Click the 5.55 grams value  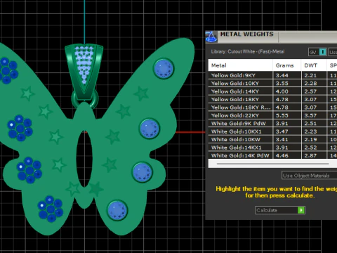(282, 115)
